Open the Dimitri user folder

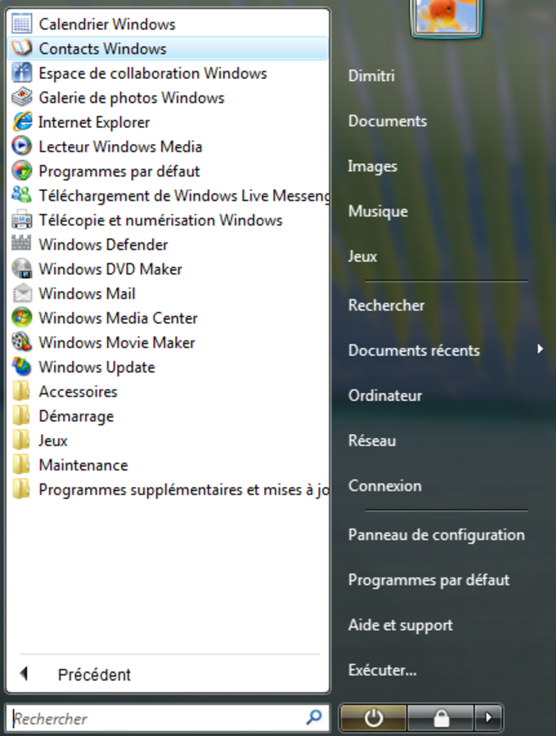[x=371, y=75]
